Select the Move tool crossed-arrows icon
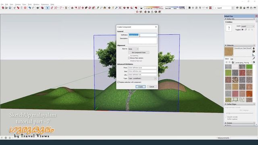Image resolution: width=258 pixels, height=145 pixels. [83, 8]
